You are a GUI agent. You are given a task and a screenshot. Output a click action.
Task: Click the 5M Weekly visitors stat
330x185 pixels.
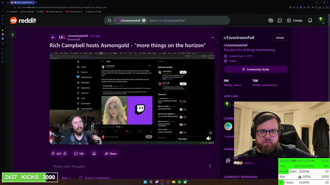pyautogui.click(x=232, y=83)
